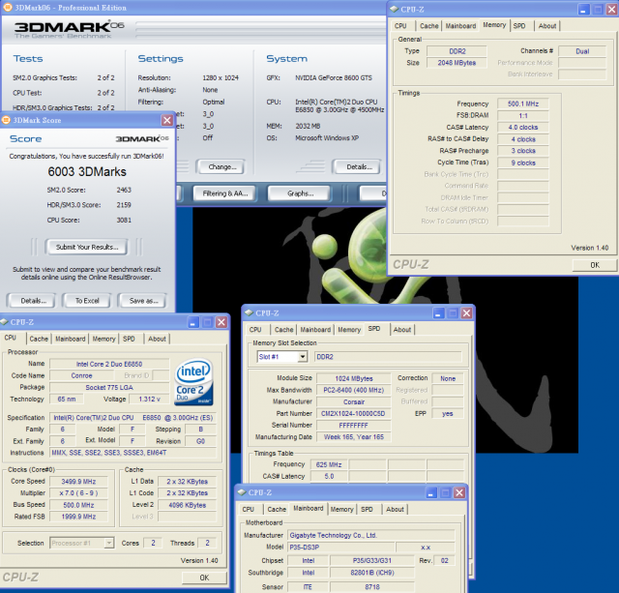
Task: Click the Save as button
Action: (143, 301)
